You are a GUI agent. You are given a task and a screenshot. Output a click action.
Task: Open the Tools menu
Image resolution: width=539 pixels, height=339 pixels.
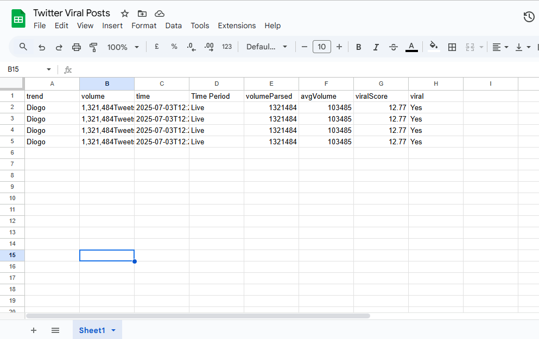200,25
